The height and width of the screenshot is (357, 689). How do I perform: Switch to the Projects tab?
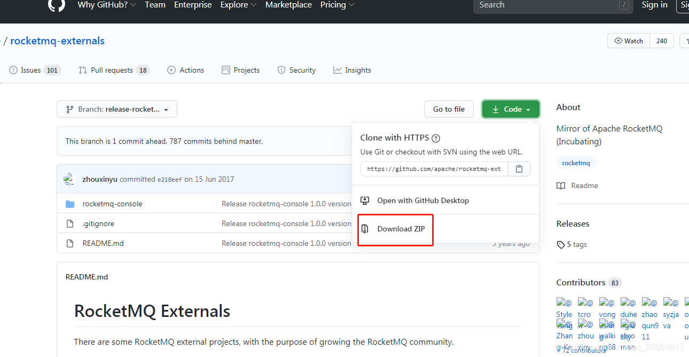point(240,70)
